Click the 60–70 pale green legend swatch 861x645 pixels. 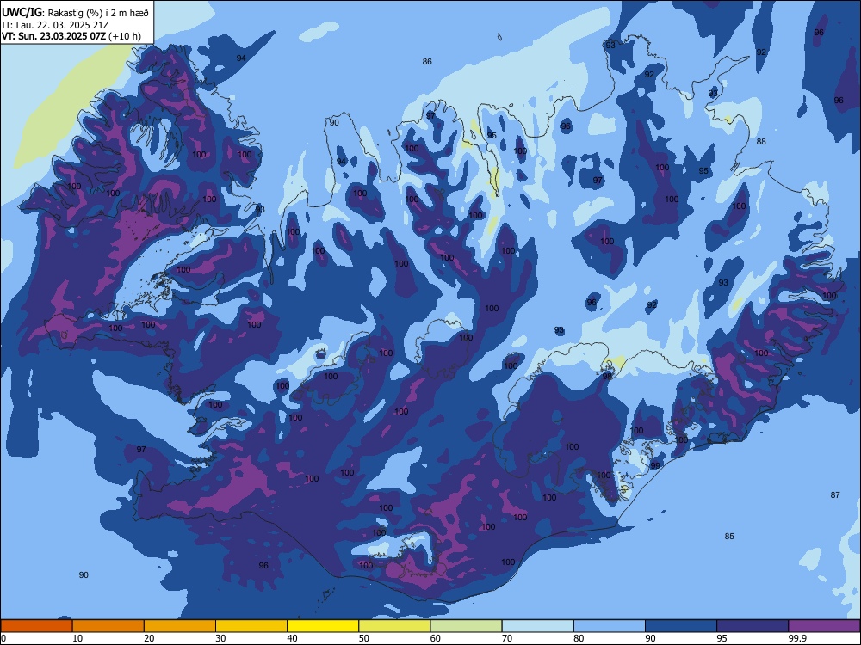pyautogui.click(x=466, y=626)
